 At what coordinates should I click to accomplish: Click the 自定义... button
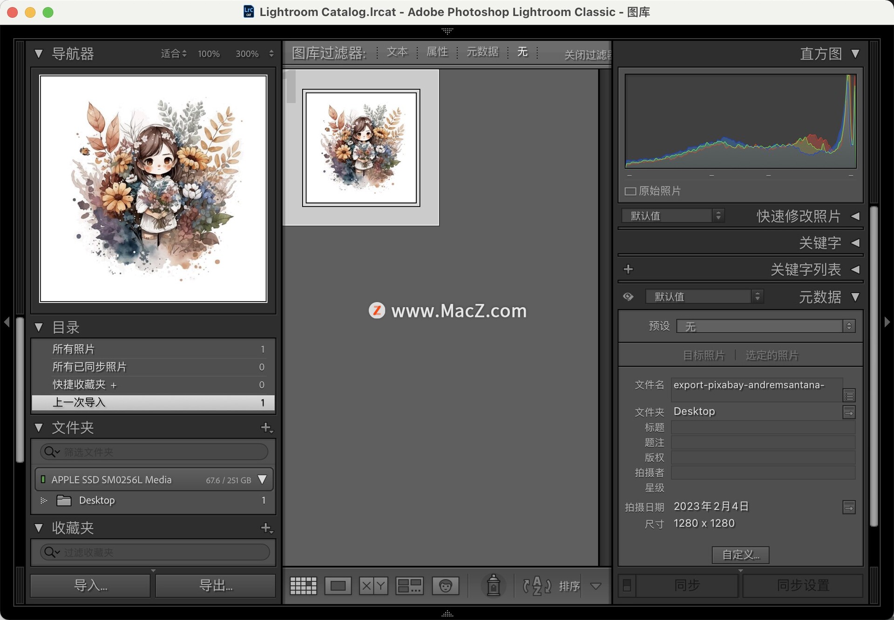tap(740, 554)
